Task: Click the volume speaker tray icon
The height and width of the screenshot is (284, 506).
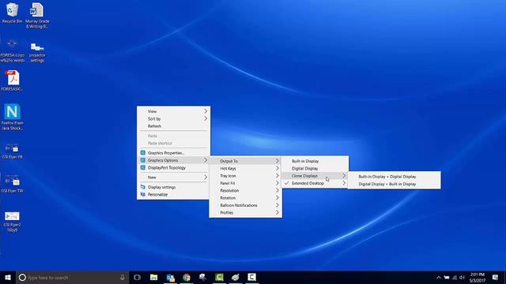Action: [x=462, y=277]
